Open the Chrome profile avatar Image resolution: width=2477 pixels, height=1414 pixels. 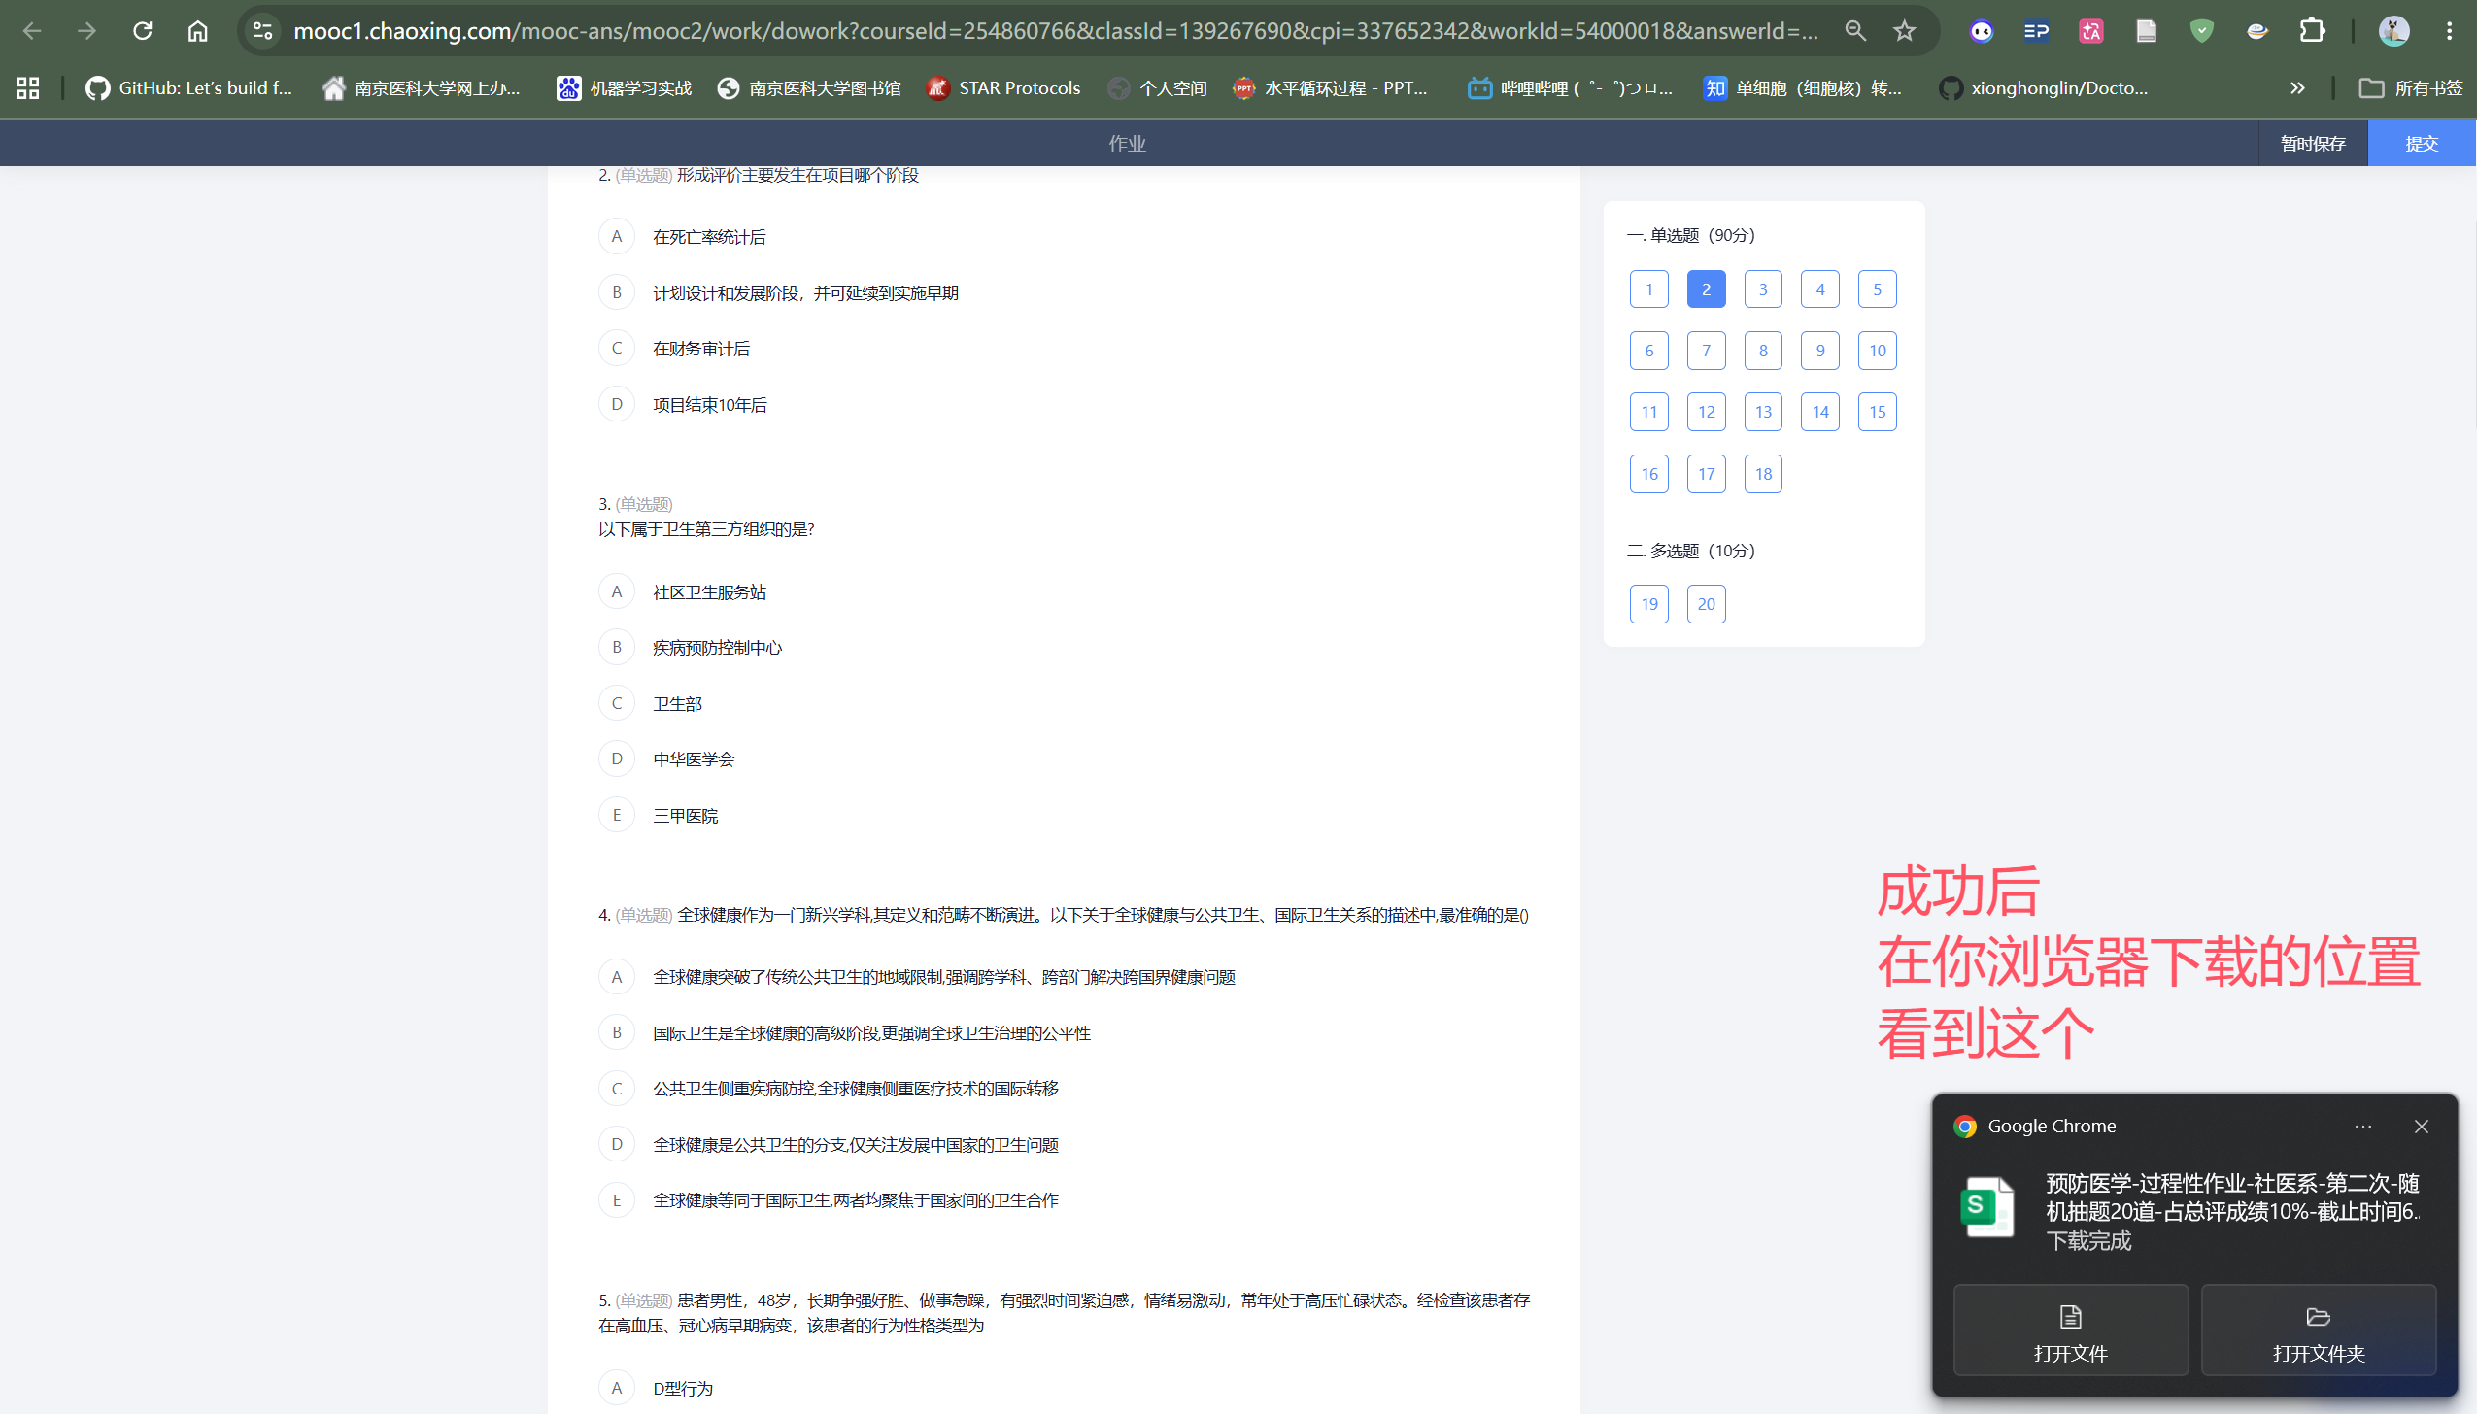(x=2393, y=31)
